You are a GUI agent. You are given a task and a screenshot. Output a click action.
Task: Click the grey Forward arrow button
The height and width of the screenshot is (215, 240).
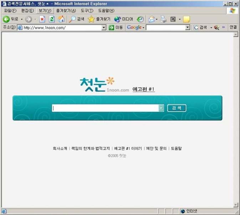(x=29, y=19)
